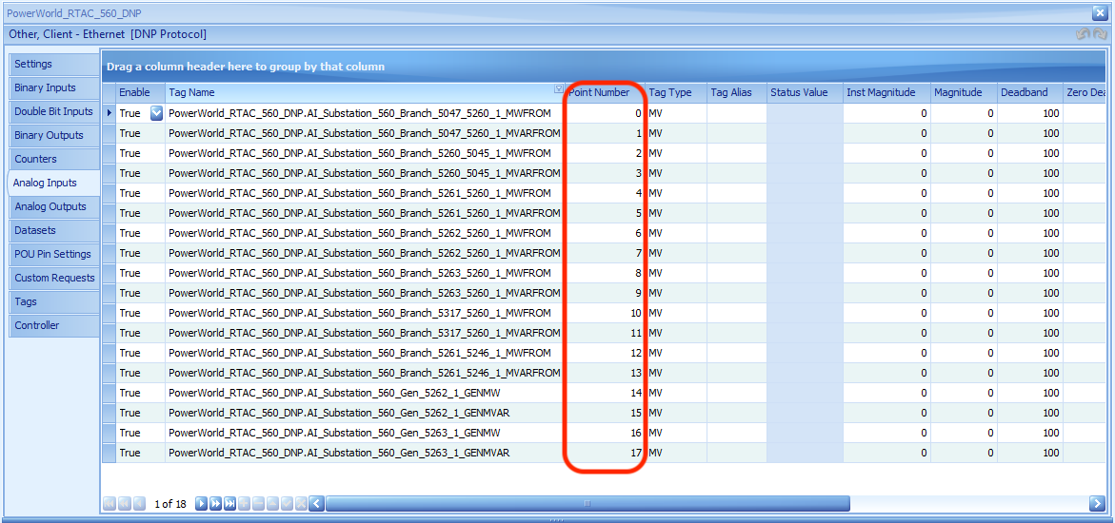Open the Binary Inputs tab
Viewport: 1115px width, 523px height.
coord(54,88)
